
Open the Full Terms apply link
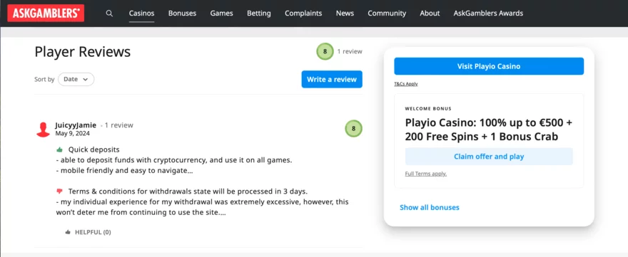point(426,174)
